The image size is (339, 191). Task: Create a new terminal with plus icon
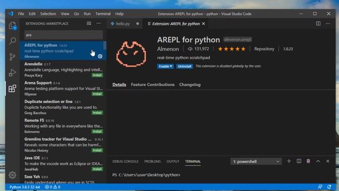(289, 161)
